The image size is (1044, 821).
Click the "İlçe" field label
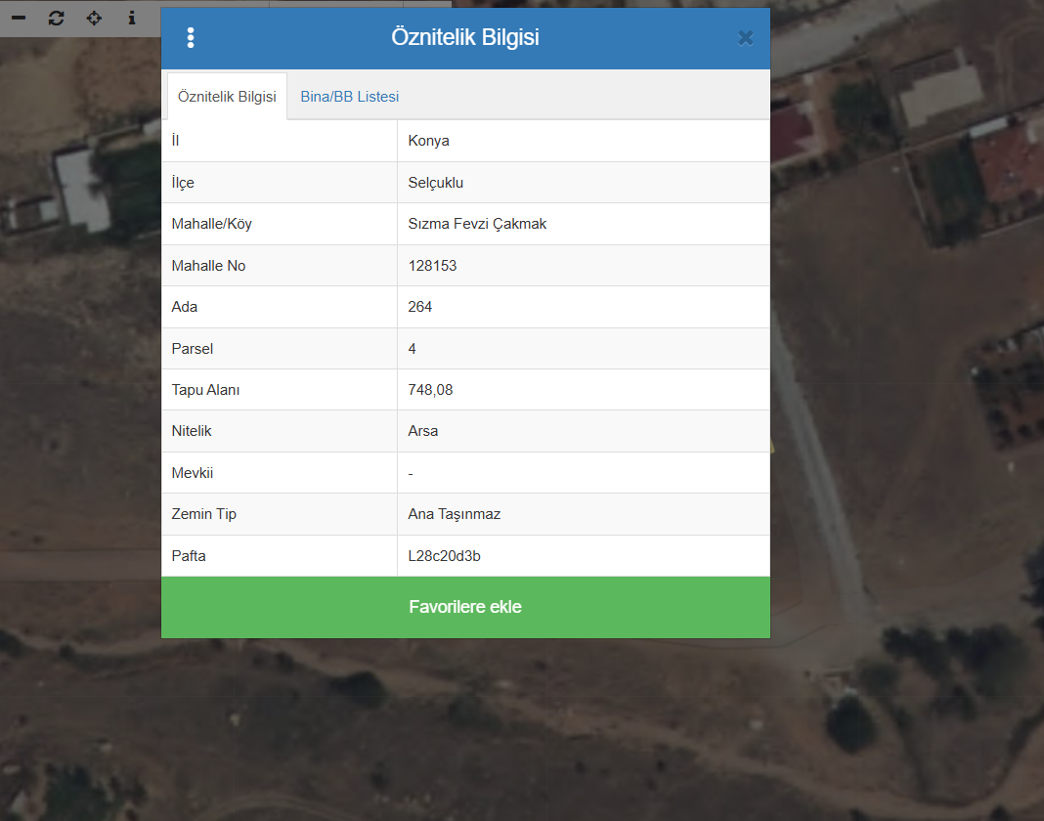(183, 183)
